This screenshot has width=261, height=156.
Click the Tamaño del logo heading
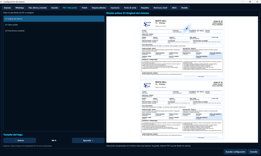pos(13,135)
